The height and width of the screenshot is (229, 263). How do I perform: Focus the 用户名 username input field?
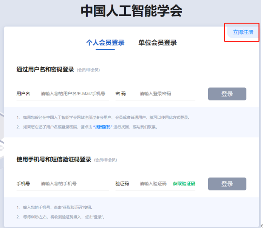(73, 94)
